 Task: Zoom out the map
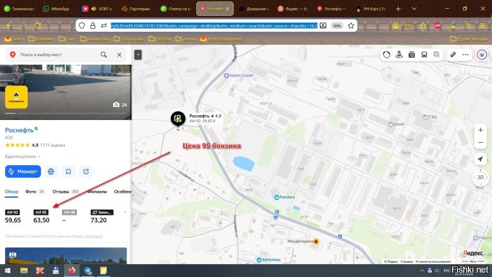480,143
